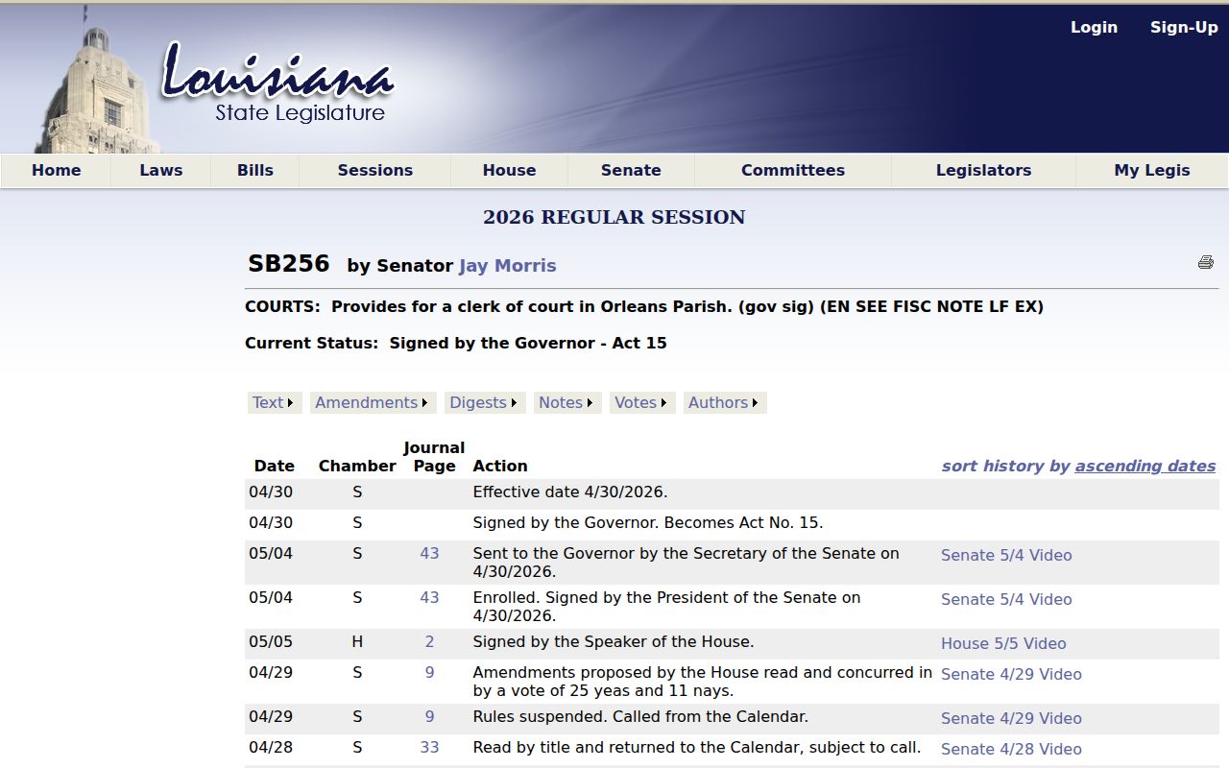The width and height of the screenshot is (1229, 768).
Task: Open journal page 9 for Rules suspended row
Action: [x=429, y=717]
